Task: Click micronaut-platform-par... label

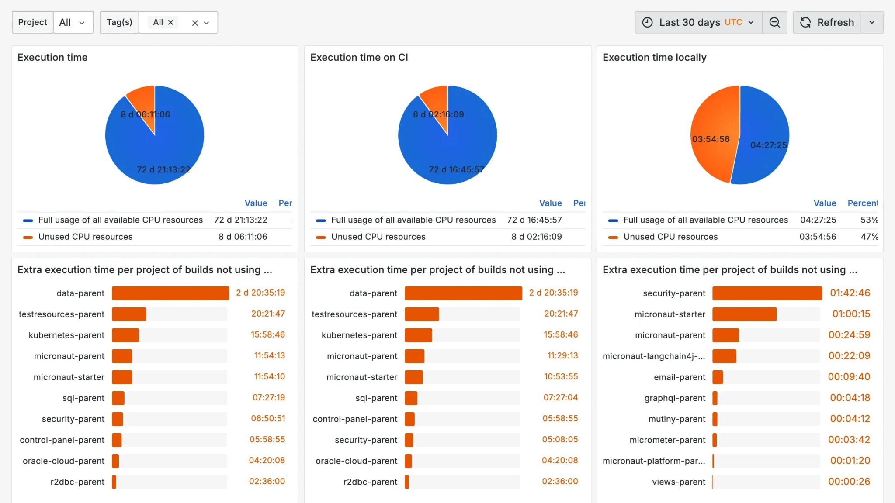Action: click(654, 461)
